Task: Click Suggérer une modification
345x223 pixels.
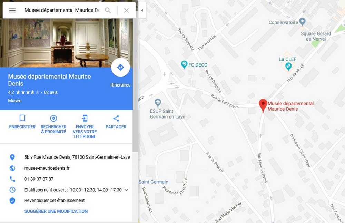Action: pos(56,211)
